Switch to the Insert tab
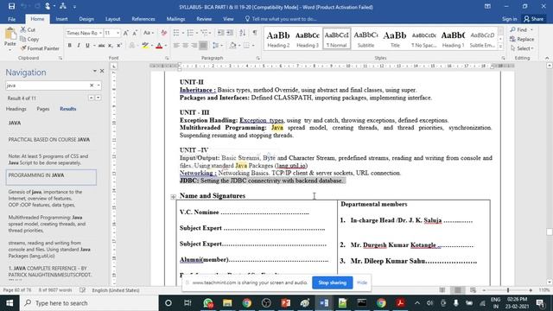553x311 pixels. click(x=61, y=19)
